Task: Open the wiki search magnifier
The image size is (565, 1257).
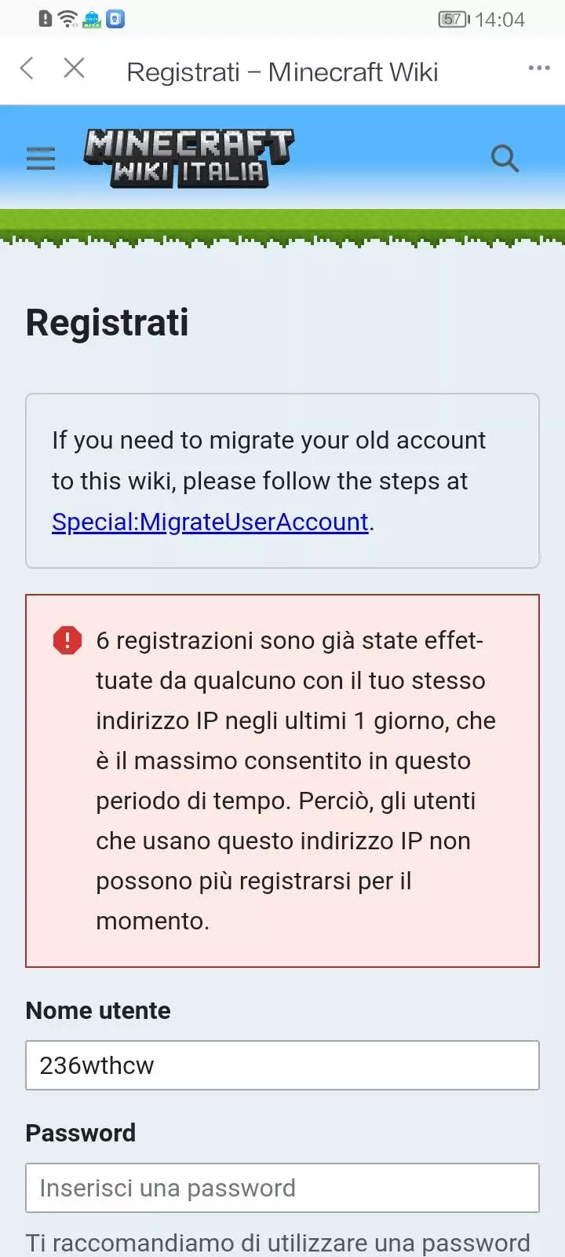Action: pyautogui.click(x=505, y=159)
